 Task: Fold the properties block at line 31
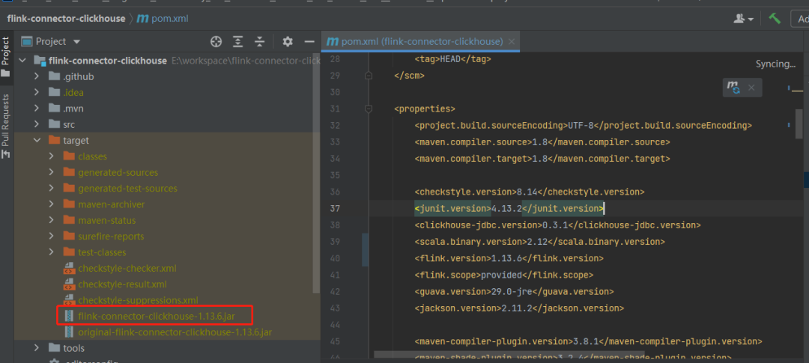tap(369, 109)
